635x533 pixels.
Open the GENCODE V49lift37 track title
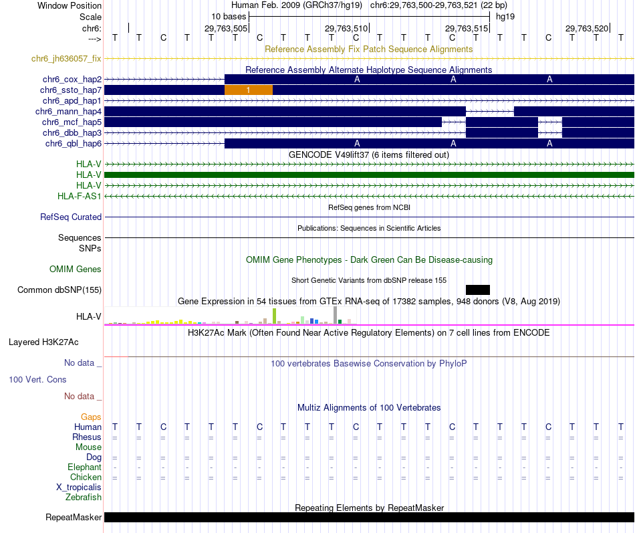[x=368, y=155]
